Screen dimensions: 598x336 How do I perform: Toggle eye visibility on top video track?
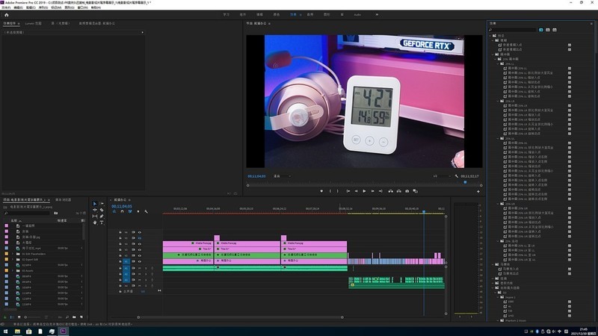tap(139, 233)
